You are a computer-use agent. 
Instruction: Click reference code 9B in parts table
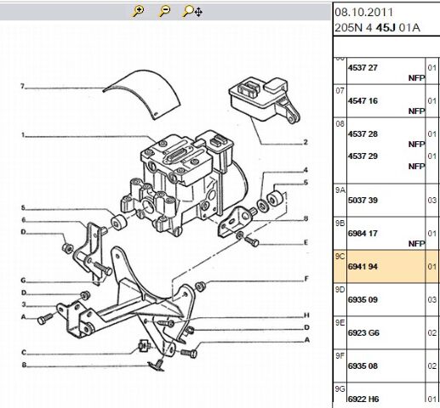click(x=340, y=224)
